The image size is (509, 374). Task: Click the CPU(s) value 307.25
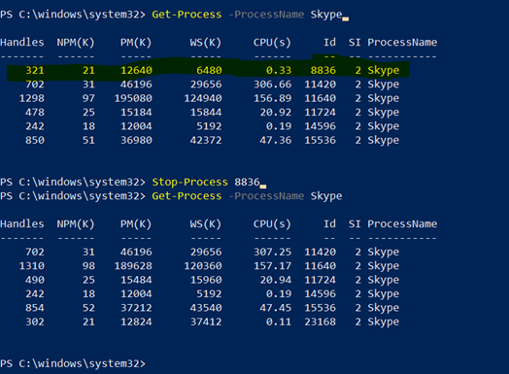(x=272, y=252)
